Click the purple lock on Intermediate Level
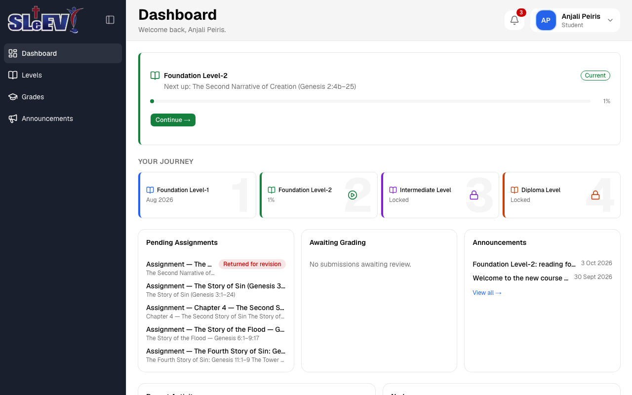This screenshot has height=395, width=632. (474, 195)
